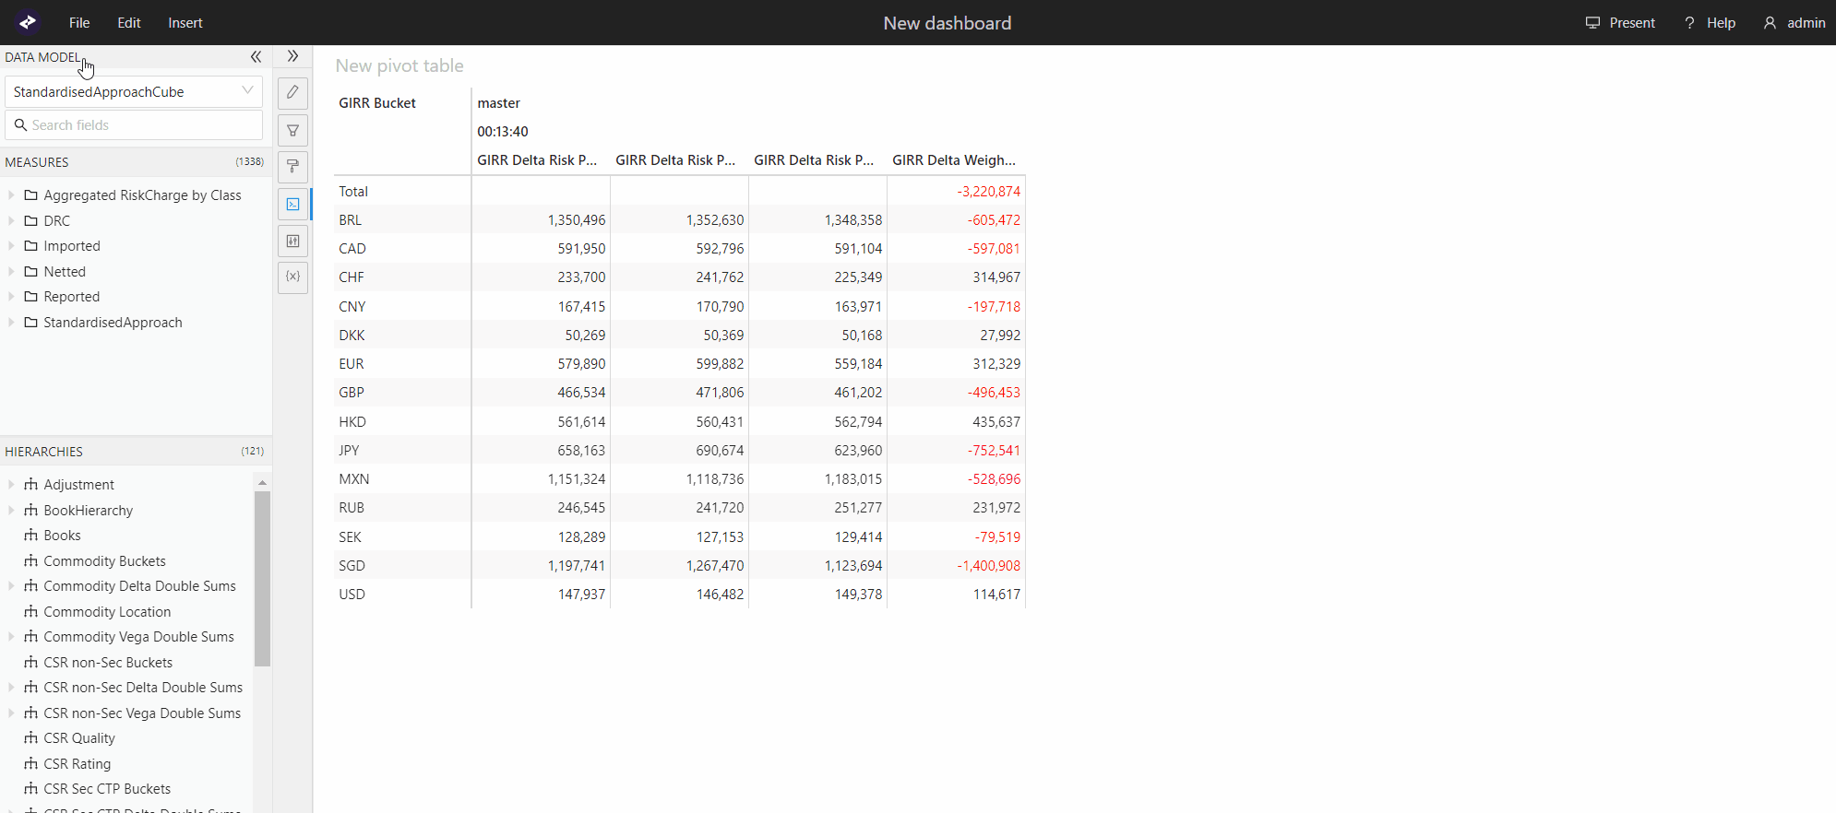Click the Commodity Buckets hierarchy icon
1836x813 pixels.
pos(31,561)
